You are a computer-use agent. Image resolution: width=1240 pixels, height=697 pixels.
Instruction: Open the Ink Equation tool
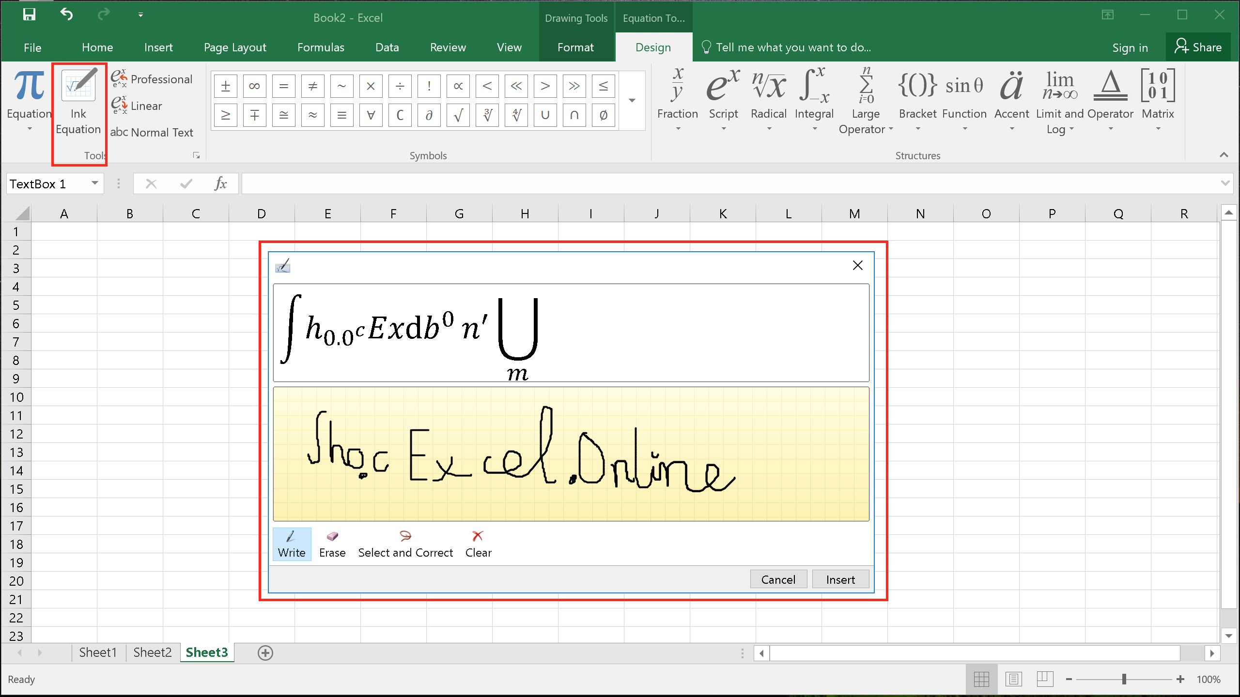(x=78, y=102)
